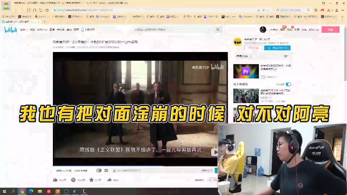Share the video using the arrow icon
This screenshot has width=347, height=195.
[109, 180]
